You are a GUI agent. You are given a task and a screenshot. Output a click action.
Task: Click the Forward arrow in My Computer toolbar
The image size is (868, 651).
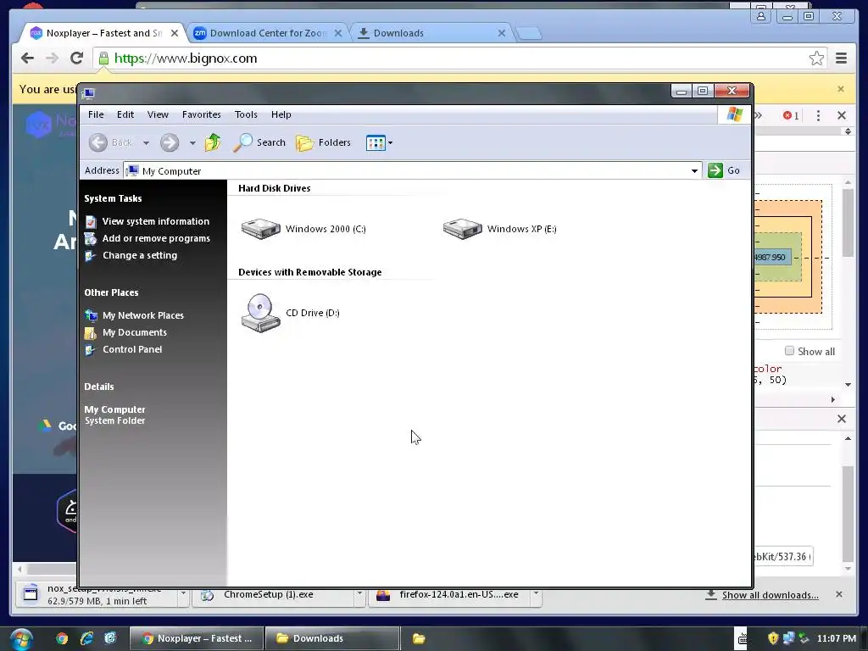point(170,142)
